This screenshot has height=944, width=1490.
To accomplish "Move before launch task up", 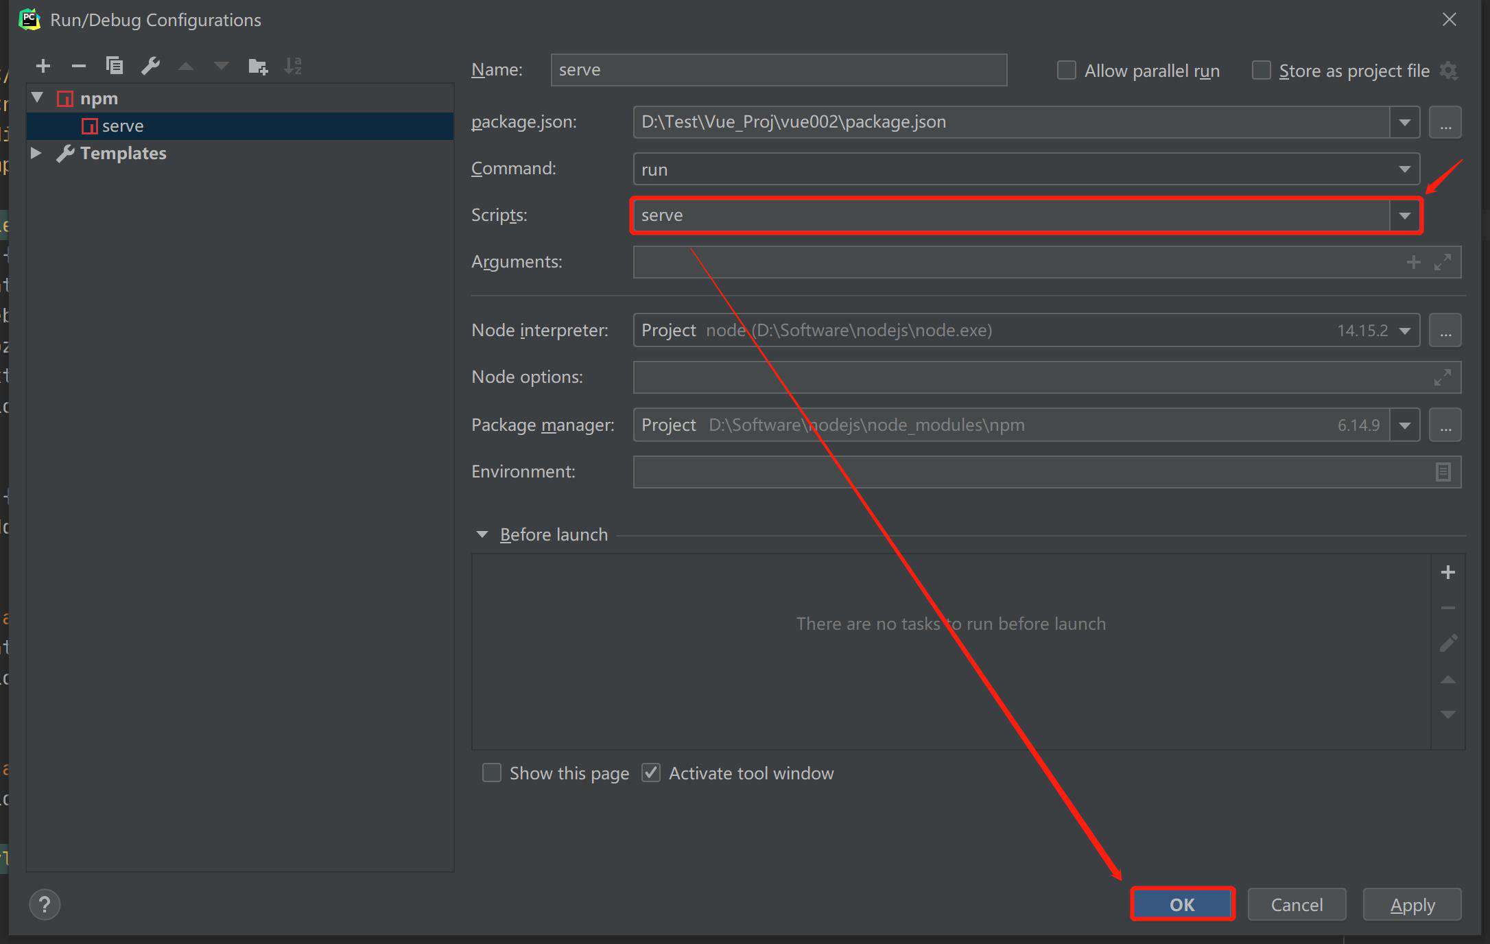I will click(1448, 679).
